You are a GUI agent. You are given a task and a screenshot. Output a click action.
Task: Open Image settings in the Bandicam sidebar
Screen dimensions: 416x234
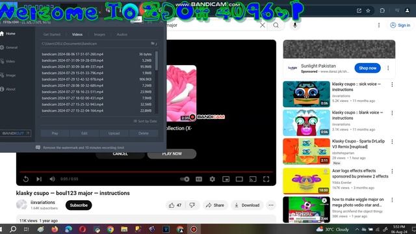click(8, 75)
